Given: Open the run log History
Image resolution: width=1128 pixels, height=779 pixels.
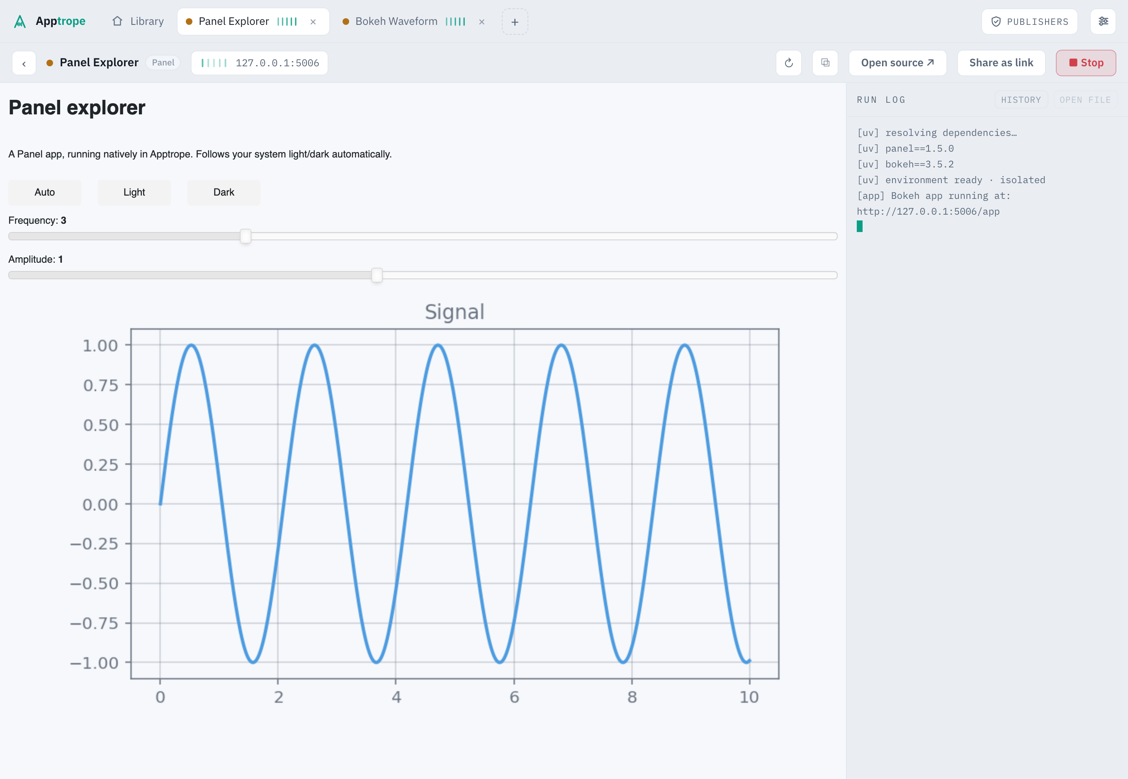Looking at the screenshot, I should tap(1021, 100).
